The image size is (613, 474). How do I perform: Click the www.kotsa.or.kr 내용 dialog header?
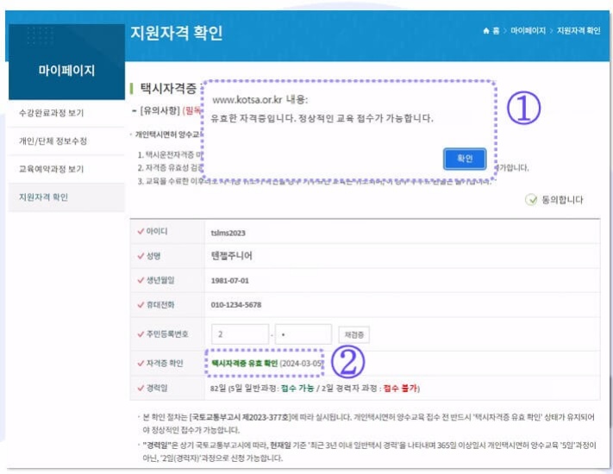(x=260, y=100)
